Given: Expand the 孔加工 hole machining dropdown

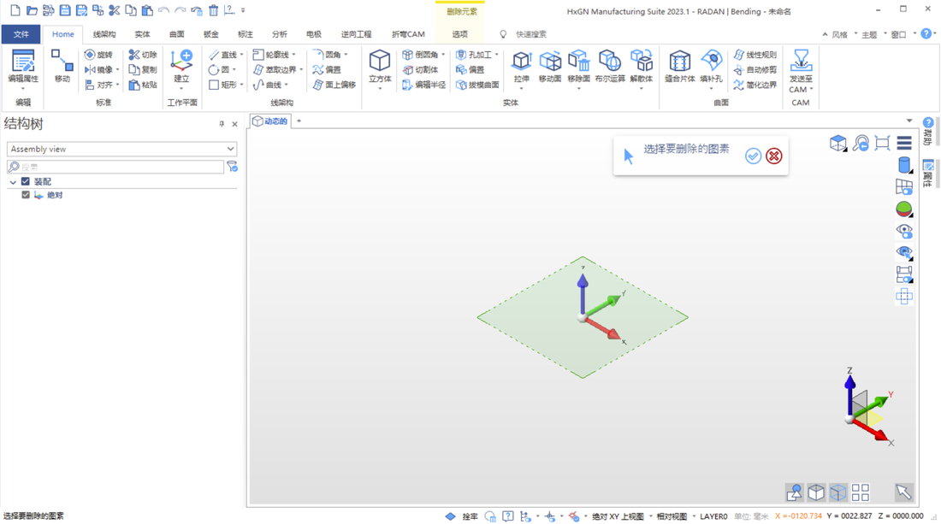Looking at the screenshot, I should (497, 55).
